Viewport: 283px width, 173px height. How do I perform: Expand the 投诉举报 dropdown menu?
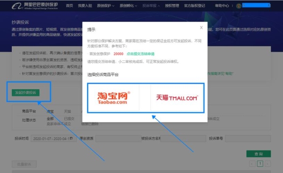(151, 6)
